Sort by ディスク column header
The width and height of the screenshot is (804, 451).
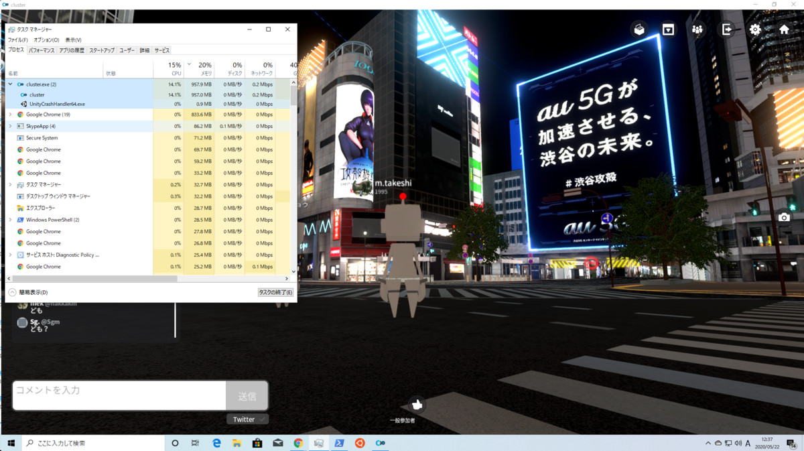point(230,69)
